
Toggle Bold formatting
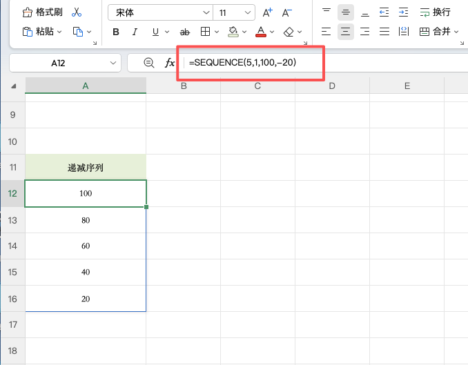coord(116,32)
